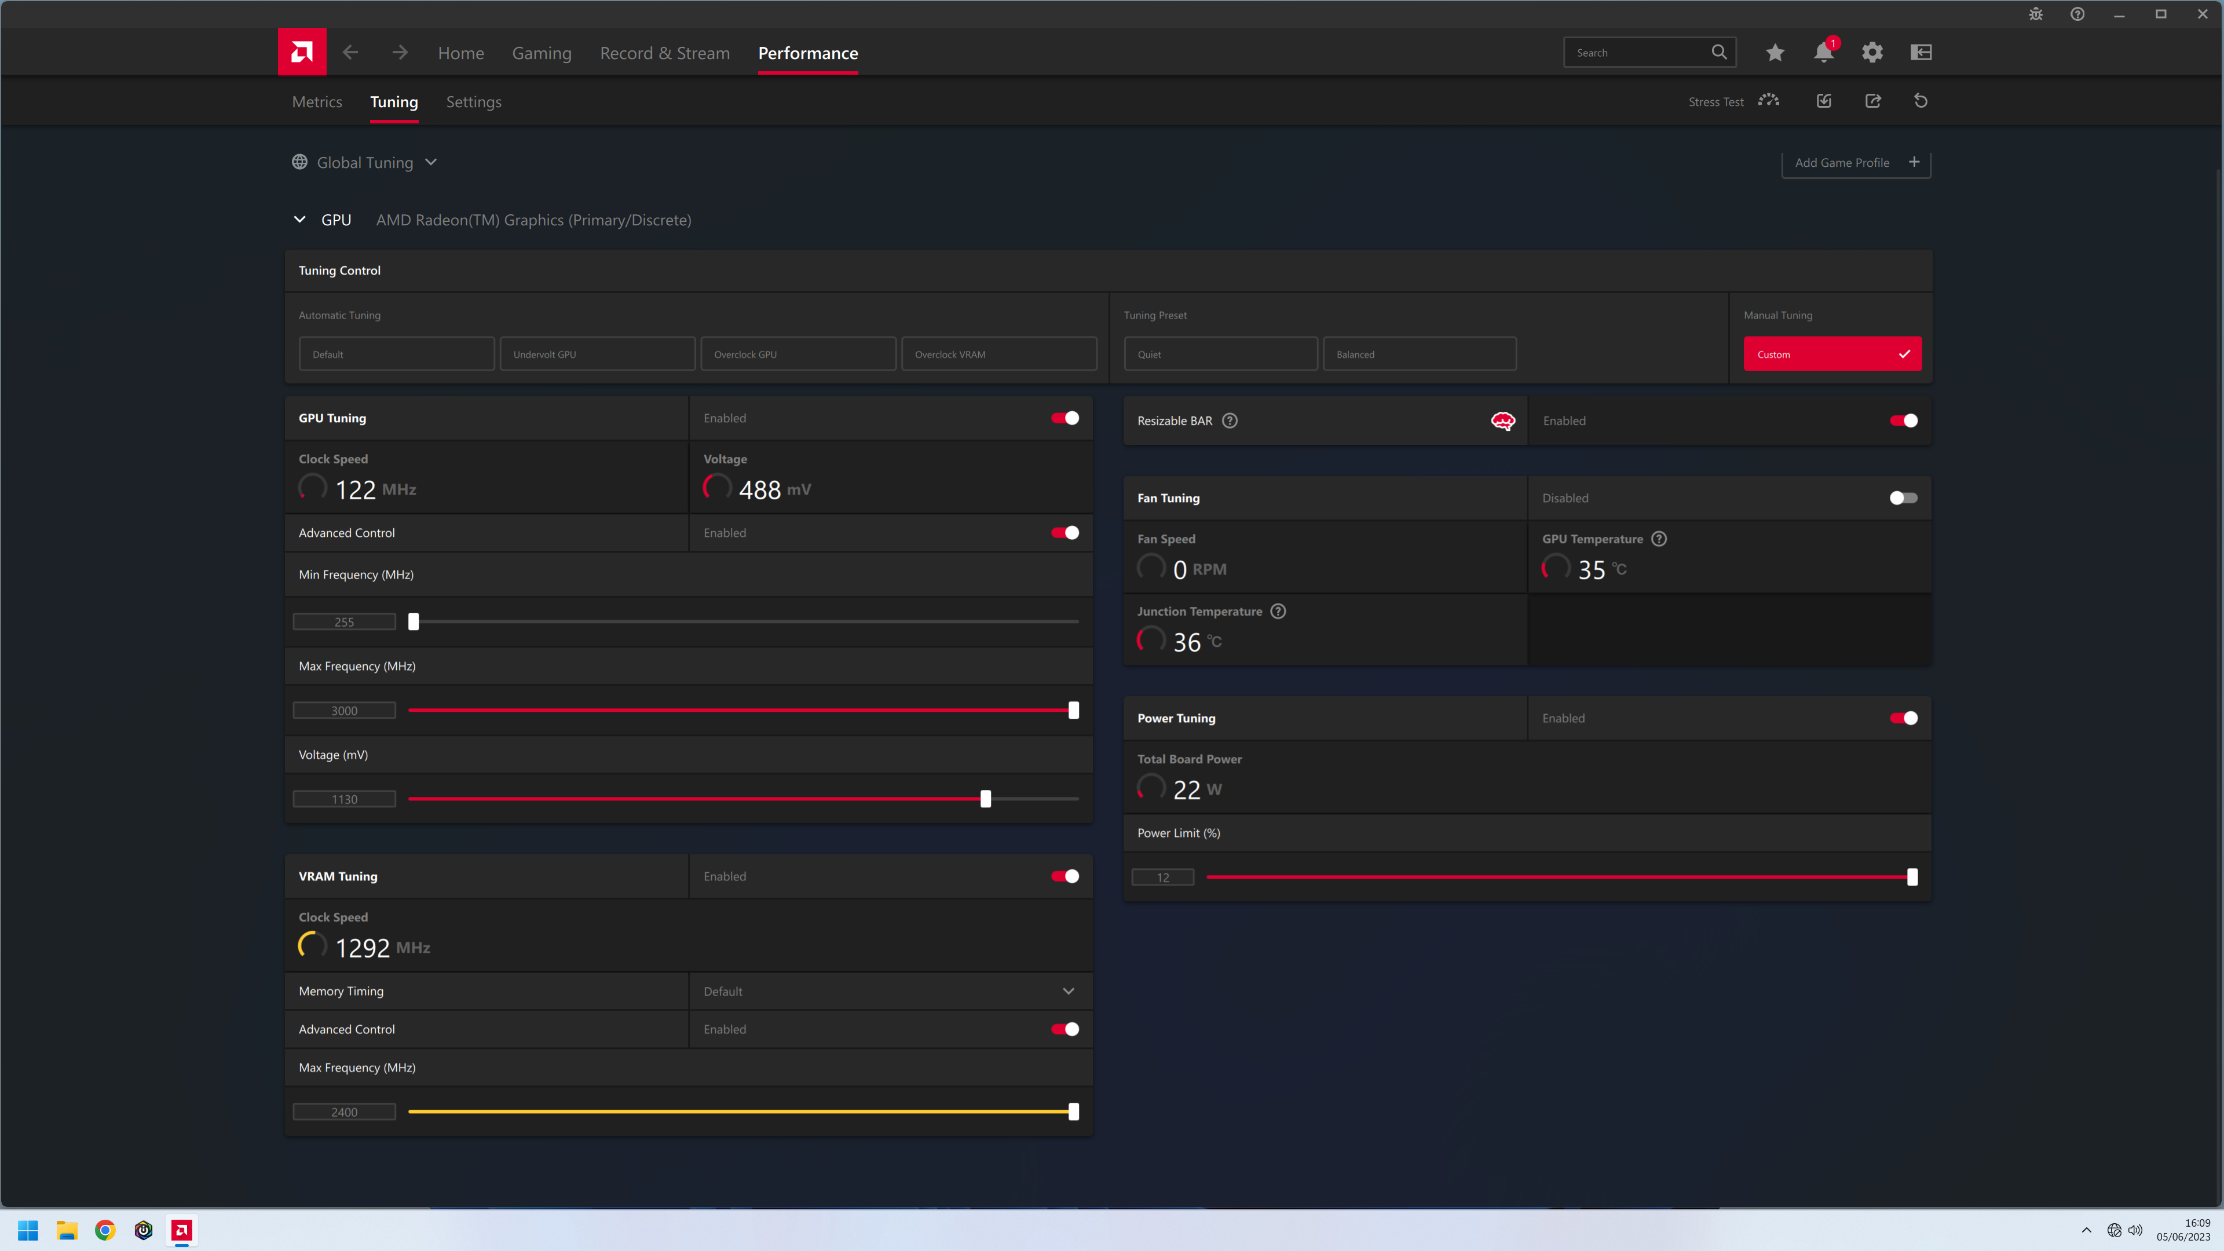This screenshot has height=1251, width=2224.
Task: Toggle the sidebar panel icon
Action: pos(1920,53)
